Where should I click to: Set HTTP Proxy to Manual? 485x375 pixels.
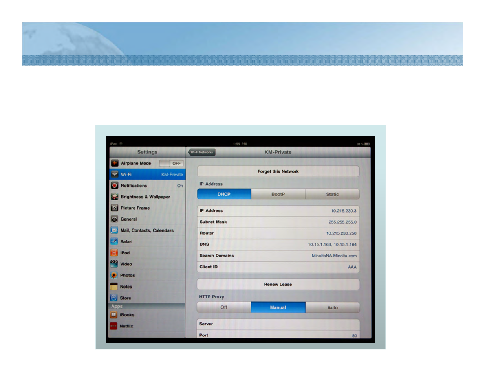pyautogui.click(x=278, y=307)
